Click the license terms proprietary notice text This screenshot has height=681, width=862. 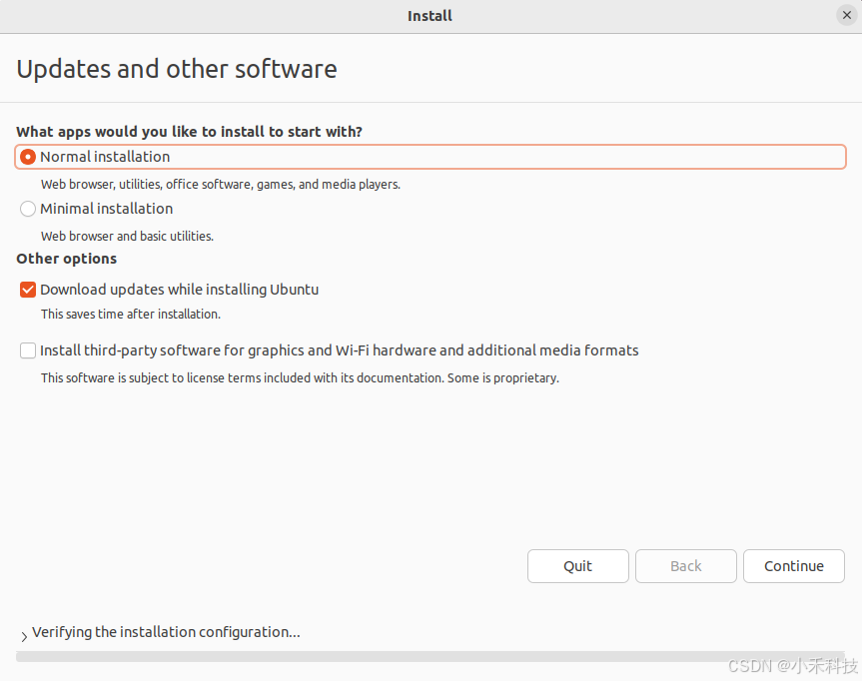click(x=300, y=378)
